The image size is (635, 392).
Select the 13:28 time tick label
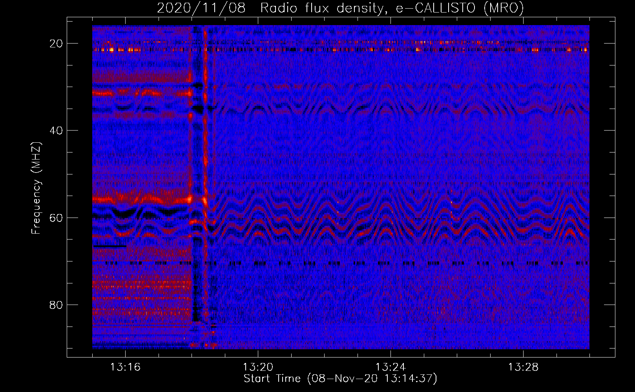[523, 367]
